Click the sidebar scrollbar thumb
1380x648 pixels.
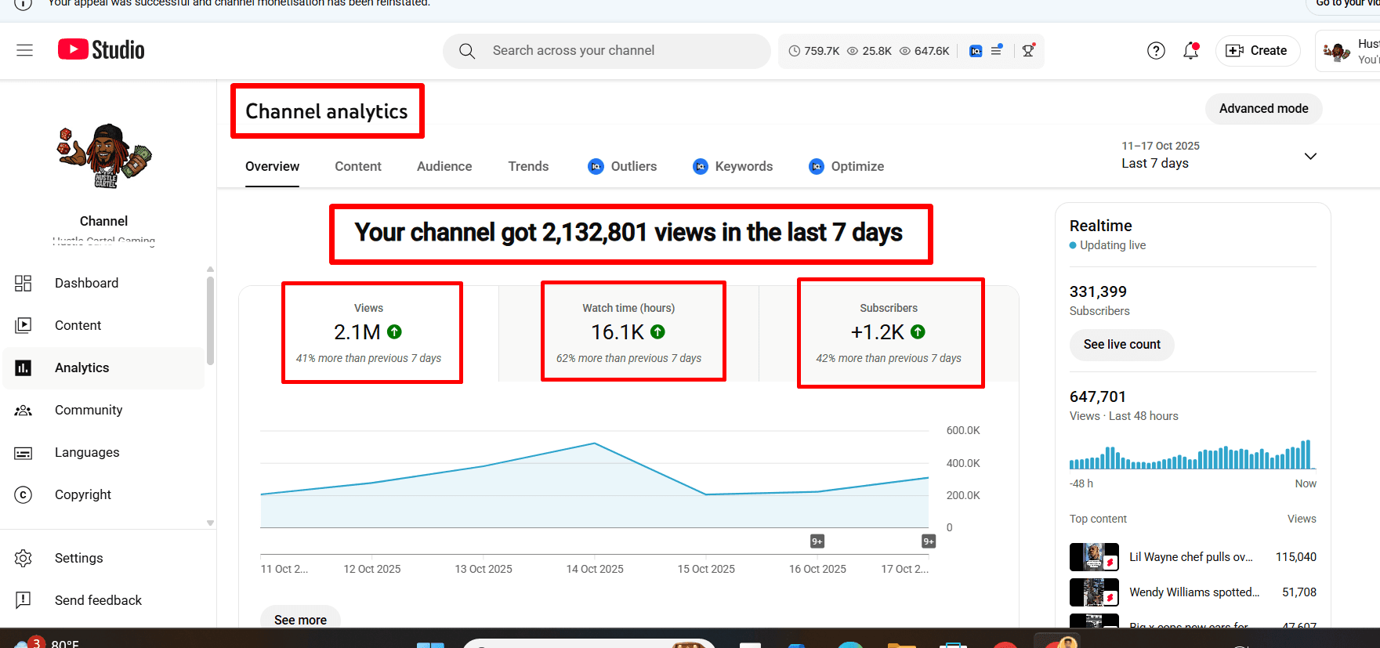[210, 320]
